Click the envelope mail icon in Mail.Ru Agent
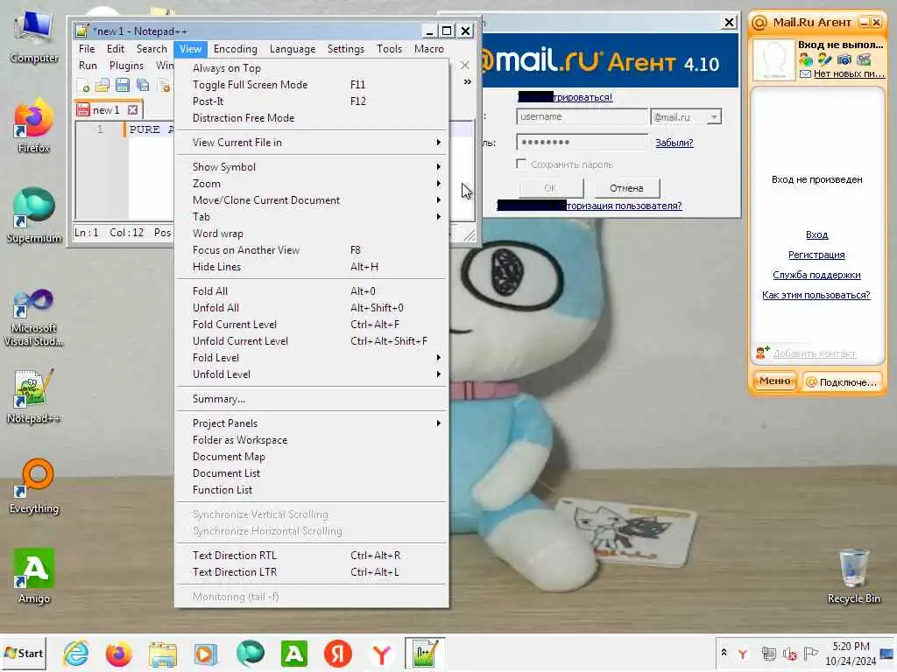 point(805,73)
